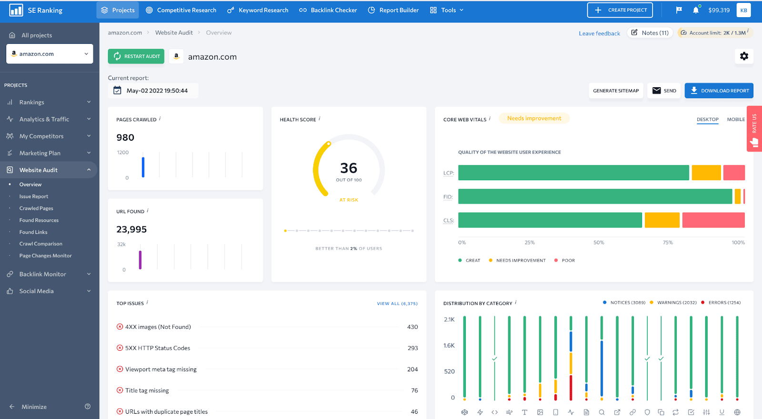Click the mobile device category icon

click(x=555, y=412)
